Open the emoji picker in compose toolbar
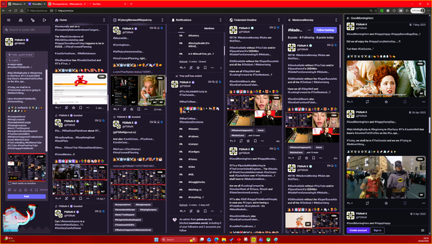The width and height of the screenshot is (432, 244). [26, 190]
